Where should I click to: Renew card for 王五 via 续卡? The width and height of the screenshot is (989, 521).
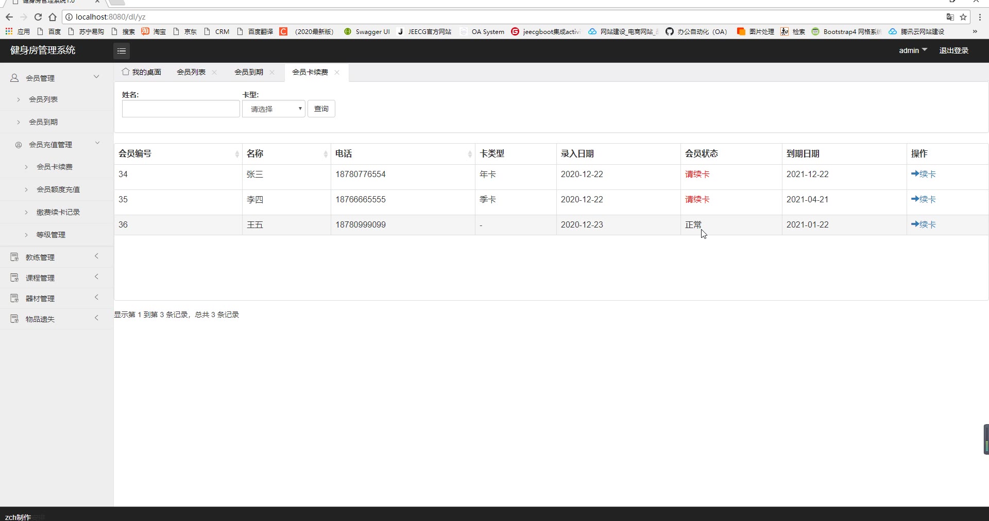coord(924,224)
